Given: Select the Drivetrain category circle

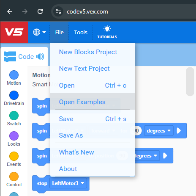Looking at the screenshot, I should coord(14,95).
